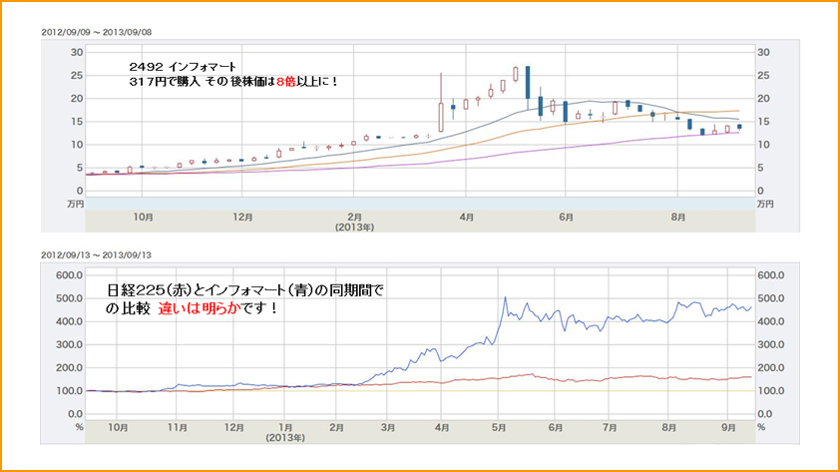Click the right-side 30 price axis label
The height and width of the screenshot is (472, 840).
[764, 52]
